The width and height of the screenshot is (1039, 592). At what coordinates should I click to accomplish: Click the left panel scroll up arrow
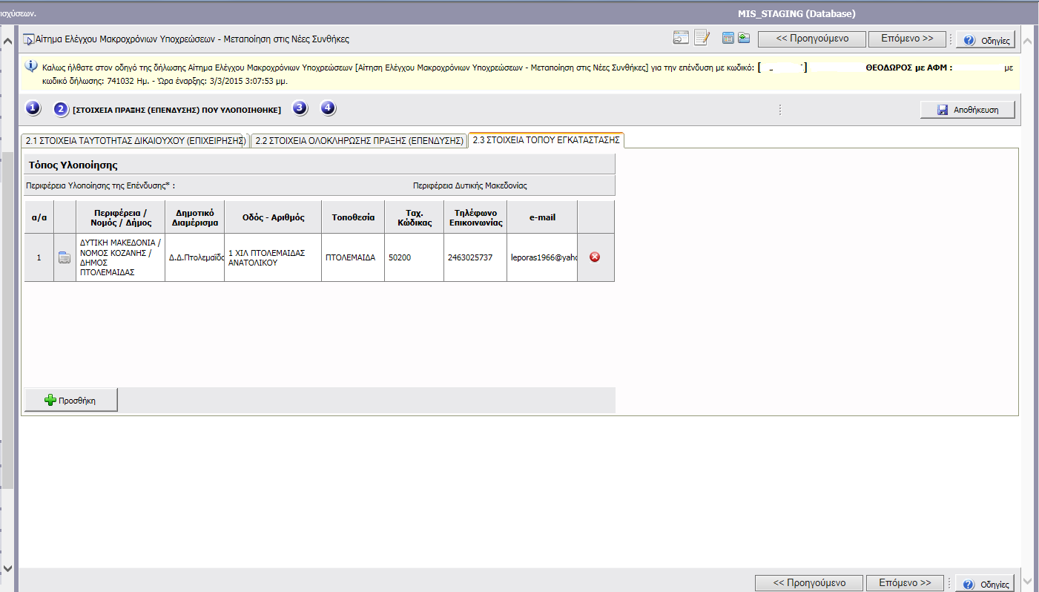tap(8, 40)
